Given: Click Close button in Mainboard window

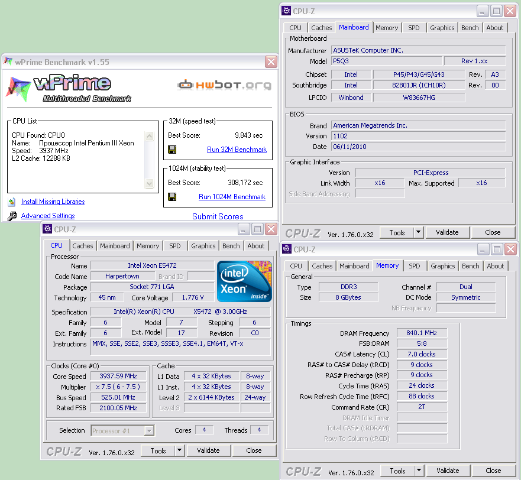Looking at the screenshot, I should pos(493,232).
